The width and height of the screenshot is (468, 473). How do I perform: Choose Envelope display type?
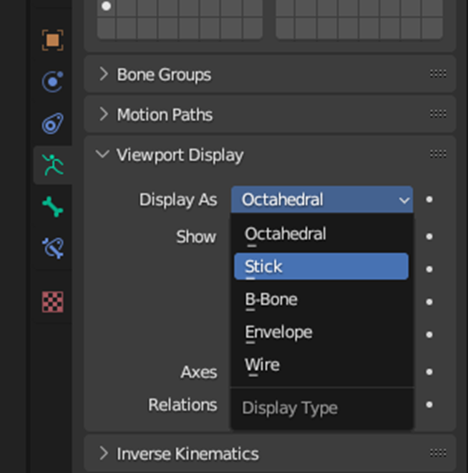click(278, 333)
